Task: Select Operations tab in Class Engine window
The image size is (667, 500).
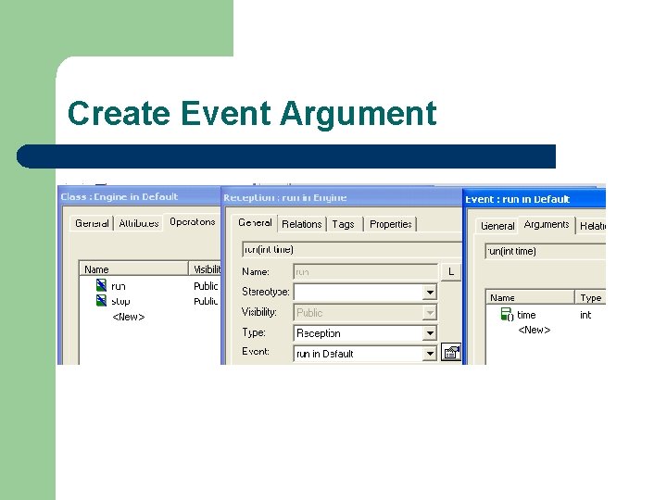Action: tap(193, 222)
